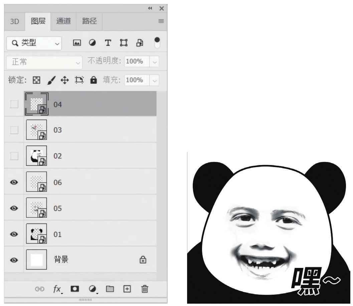This screenshot has width=353, height=306.
Task: Hide layer 06
Action: pos(14,182)
